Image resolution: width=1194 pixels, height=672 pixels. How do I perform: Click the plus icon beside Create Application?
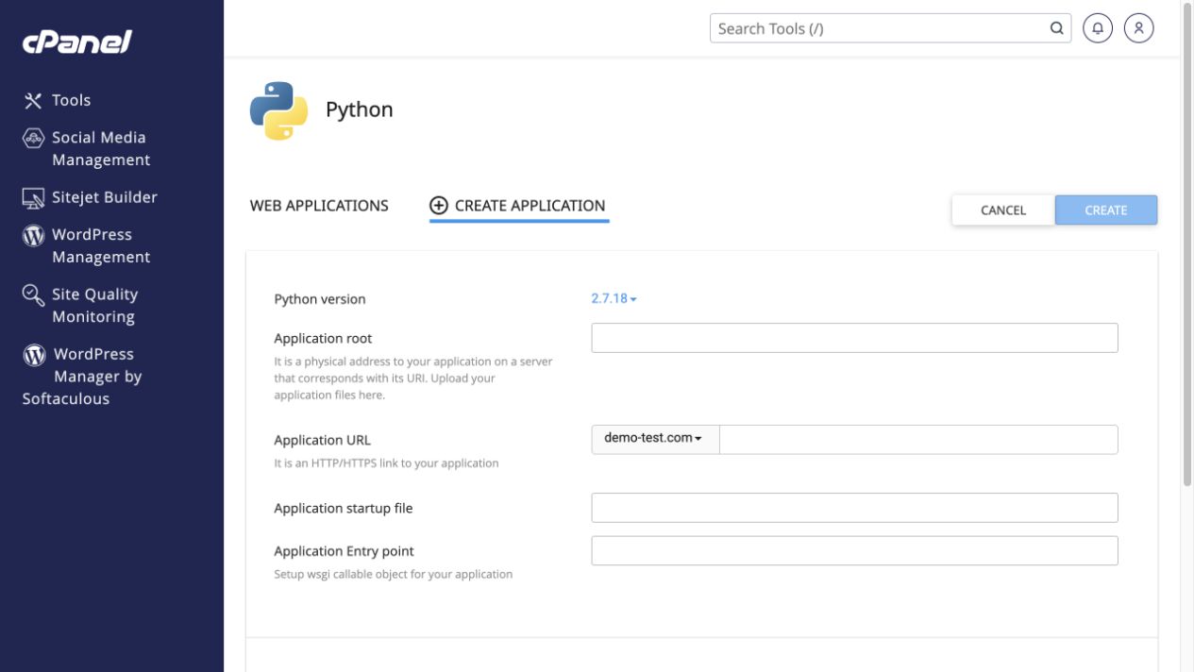[x=439, y=206]
